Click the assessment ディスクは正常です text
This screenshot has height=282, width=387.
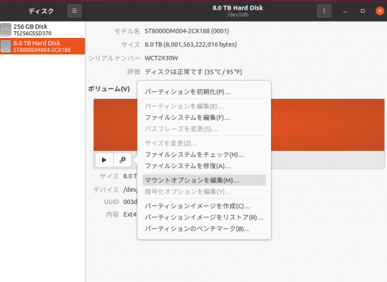pos(193,72)
